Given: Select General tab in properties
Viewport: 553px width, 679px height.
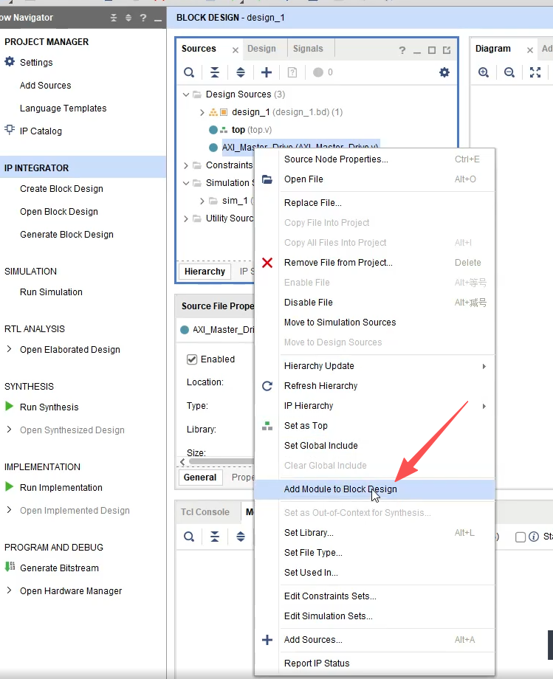Looking at the screenshot, I should (199, 478).
